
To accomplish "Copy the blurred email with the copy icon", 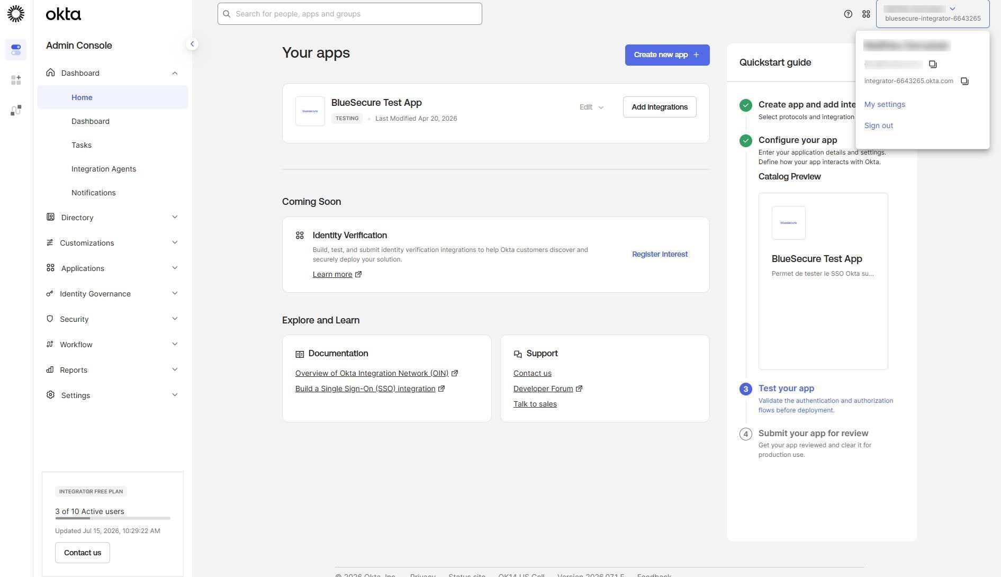I will point(933,64).
